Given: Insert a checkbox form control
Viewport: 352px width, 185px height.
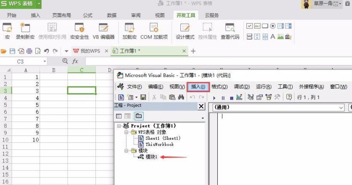Looking at the screenshot, I should pyautogui.click(x=249, y=26).
